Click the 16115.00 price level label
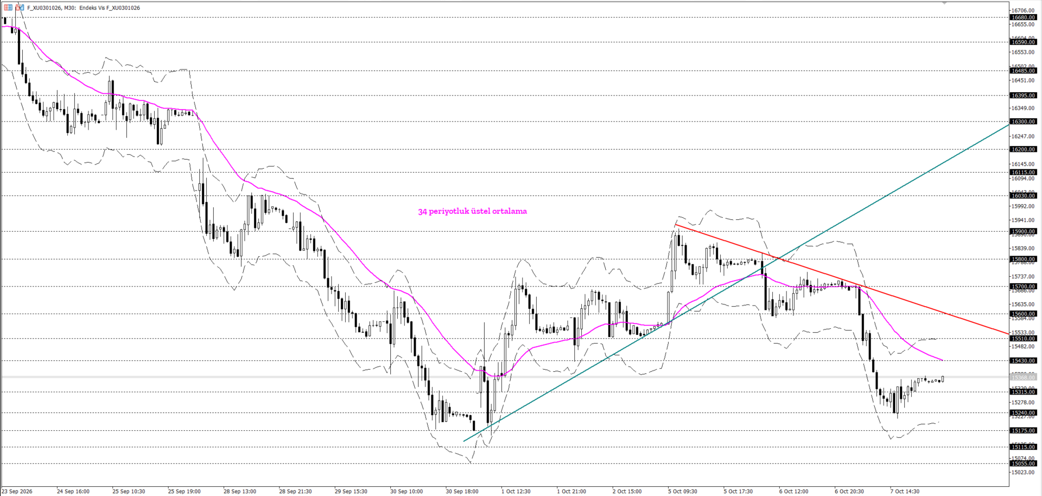This screenshot has height=496, width=1042. pos(1023,172)
